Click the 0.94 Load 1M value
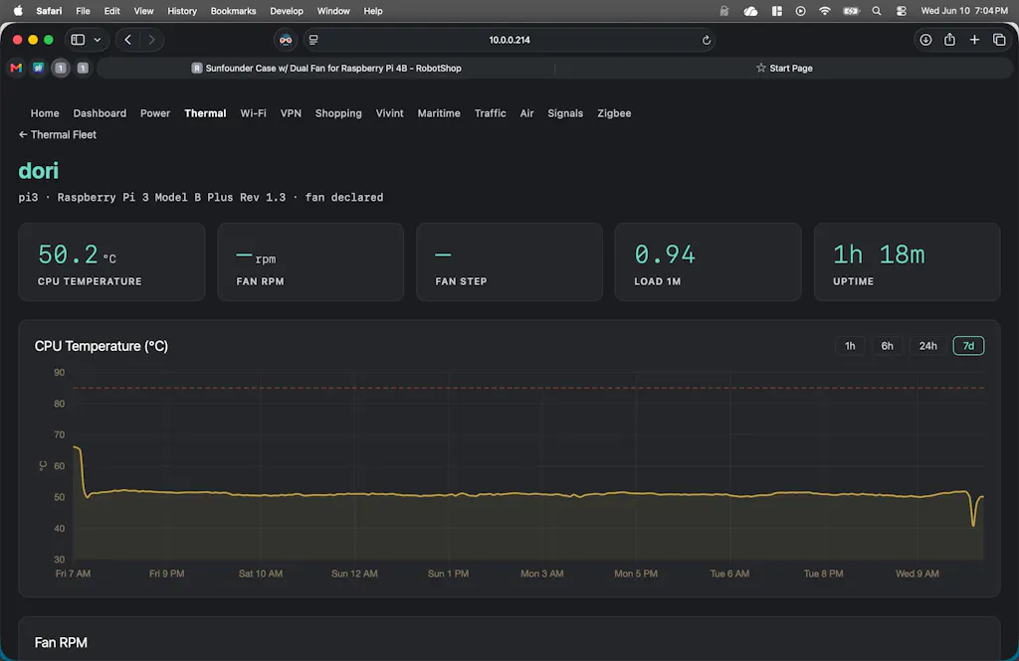 pyautogui.click(x=665, y=254)
